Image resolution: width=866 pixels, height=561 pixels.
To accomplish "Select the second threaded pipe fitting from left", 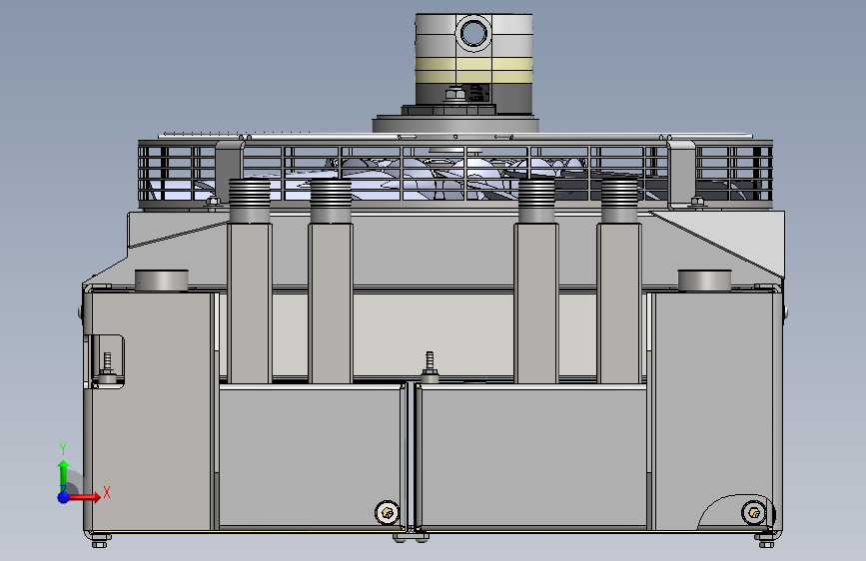I will (331, 201).
